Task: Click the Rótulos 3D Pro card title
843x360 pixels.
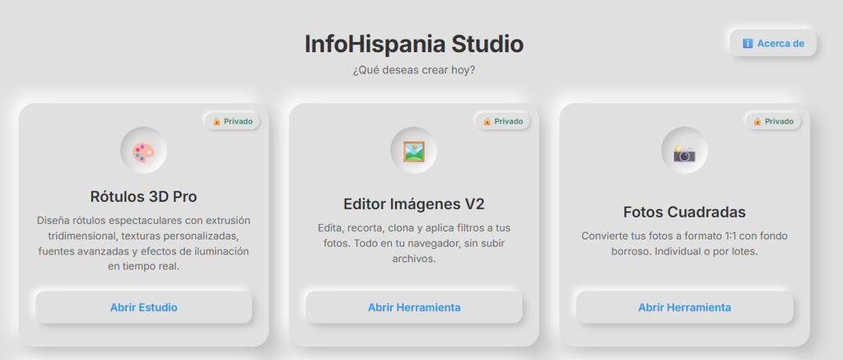Action: [x=143, y=196]
